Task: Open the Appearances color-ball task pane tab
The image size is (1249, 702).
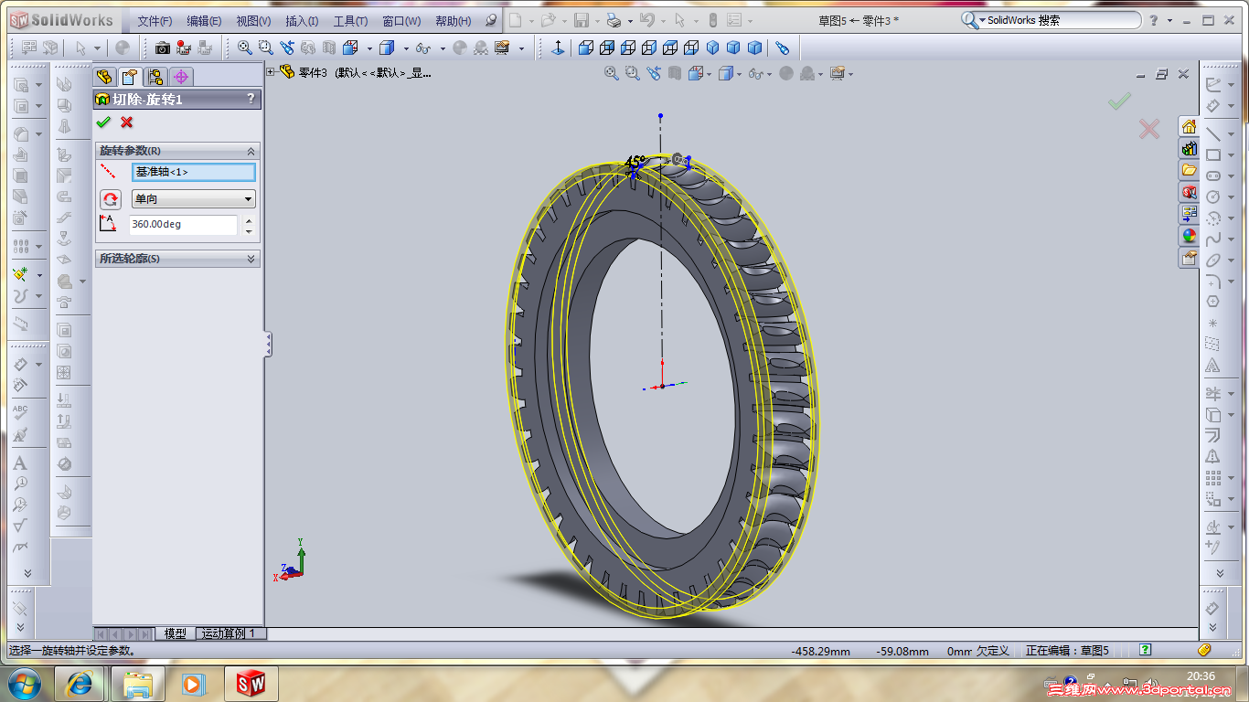Action: [x=1189, y=236]
